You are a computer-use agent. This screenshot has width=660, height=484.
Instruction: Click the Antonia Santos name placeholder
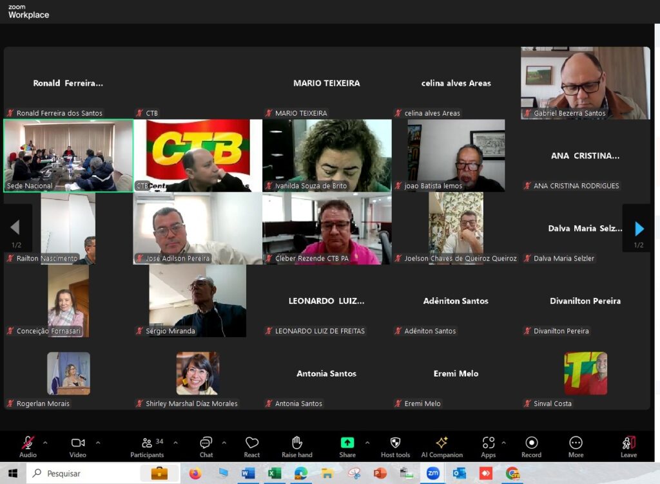click(x=327, y=373)
